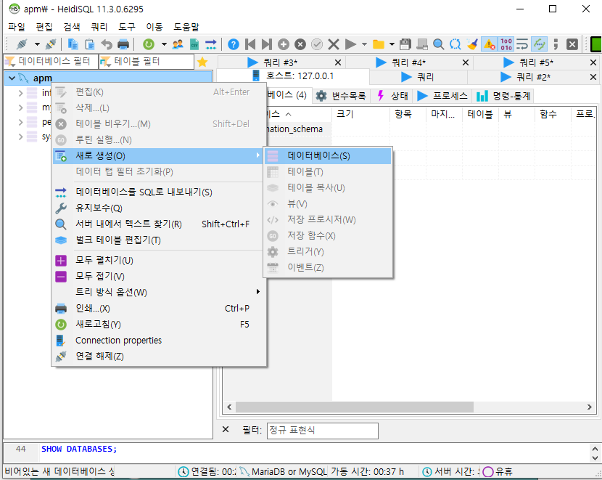602x480 pixels.
Task: Click the print toolbar icon
Action: tap(123, 44)
